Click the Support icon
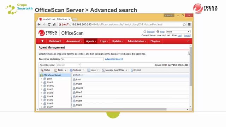 click(144, 31)
